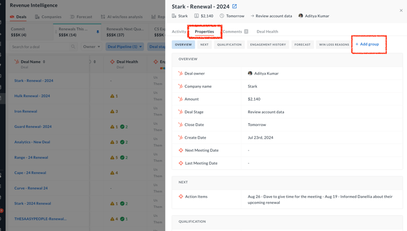Open the AI win/loss analysis tab
407x231 pixels.
point(122,17)
